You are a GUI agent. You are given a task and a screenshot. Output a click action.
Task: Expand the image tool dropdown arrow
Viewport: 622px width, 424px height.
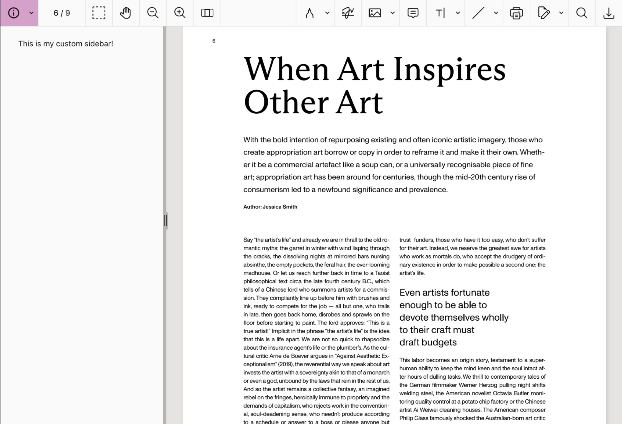click(393, 13)
